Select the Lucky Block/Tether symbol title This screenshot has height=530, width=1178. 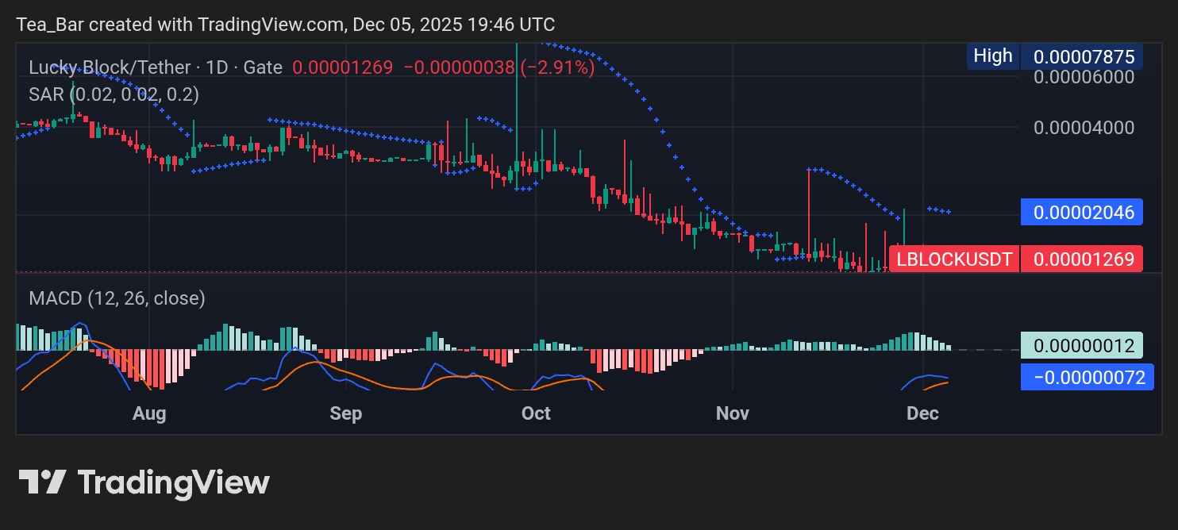[x=110, y=67]
